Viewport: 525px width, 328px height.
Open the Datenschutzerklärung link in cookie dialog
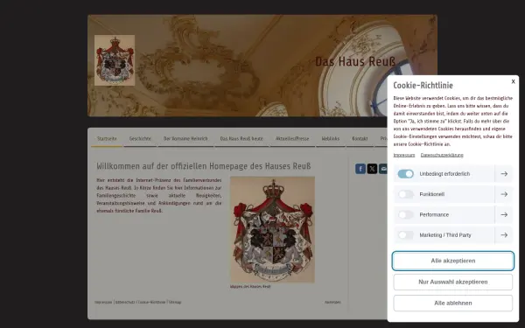click(442, 155)
